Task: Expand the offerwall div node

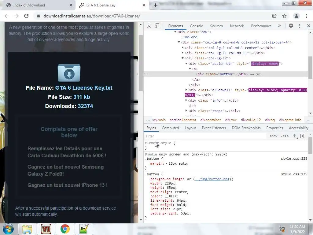Action: (186, 90)
